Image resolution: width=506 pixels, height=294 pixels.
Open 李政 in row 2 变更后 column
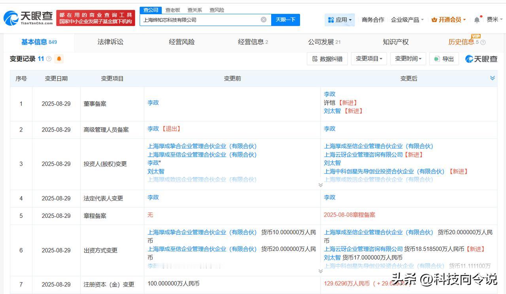(329, 129)
